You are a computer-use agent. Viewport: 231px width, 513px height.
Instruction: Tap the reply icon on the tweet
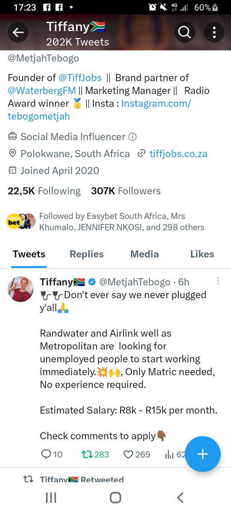46,454
